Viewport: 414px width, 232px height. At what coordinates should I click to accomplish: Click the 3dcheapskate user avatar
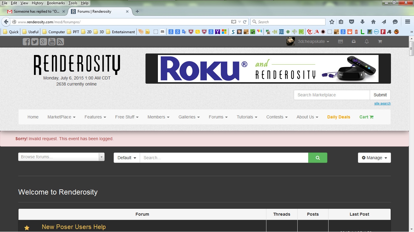click(291, 41)
